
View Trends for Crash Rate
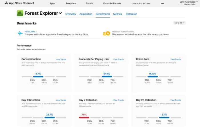coord(176,59)
